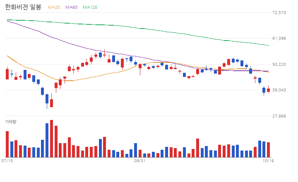This screenshot has height=182, width=298.
Task: Click the 08/31 date axis label
Action: point(140,161)
